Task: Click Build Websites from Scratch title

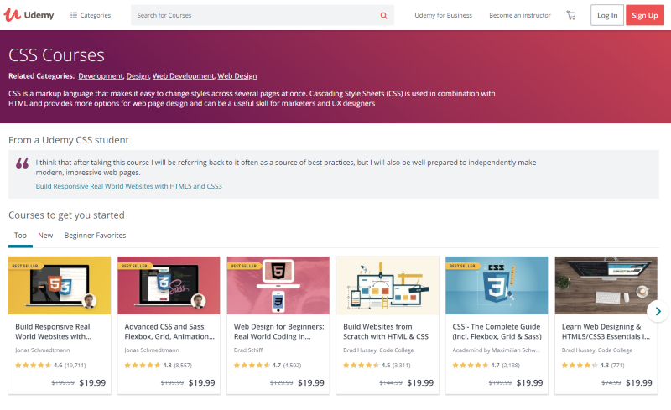Action: click(386, 332)
